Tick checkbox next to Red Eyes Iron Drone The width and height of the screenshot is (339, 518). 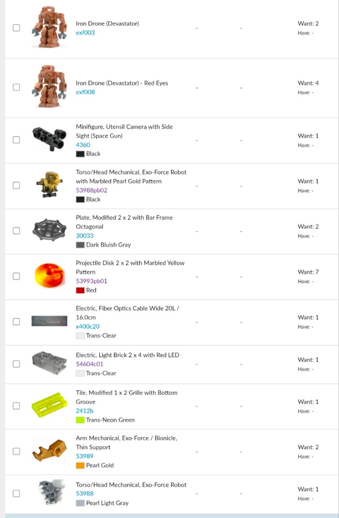16,87
